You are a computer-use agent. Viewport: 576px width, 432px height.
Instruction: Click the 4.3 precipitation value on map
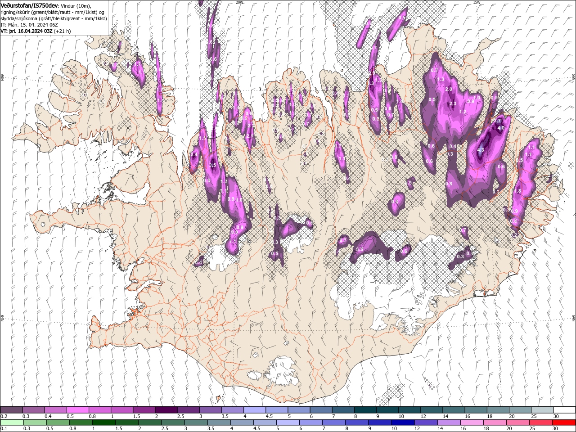click(480, 150)
